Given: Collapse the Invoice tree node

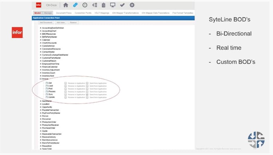Looking at the screenshot, I should pyautogui.click(x=40, y=79).
